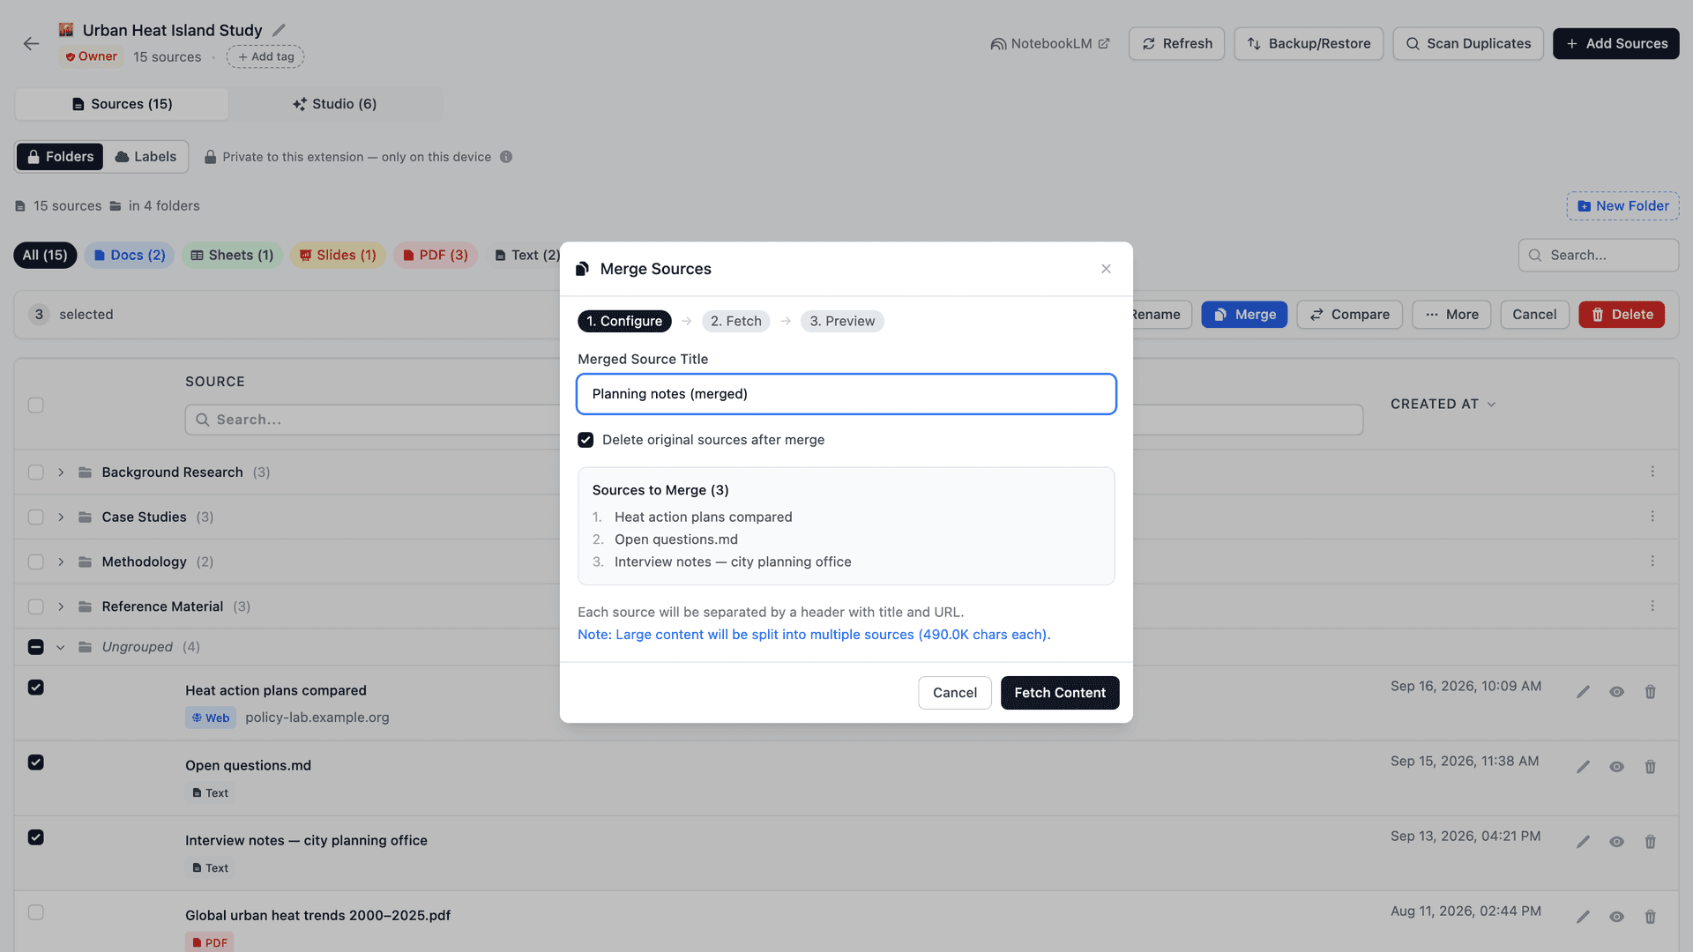Cancel the Merge Sources dialog
This screenshot has width=1693, height=952.
pos(955,693)
